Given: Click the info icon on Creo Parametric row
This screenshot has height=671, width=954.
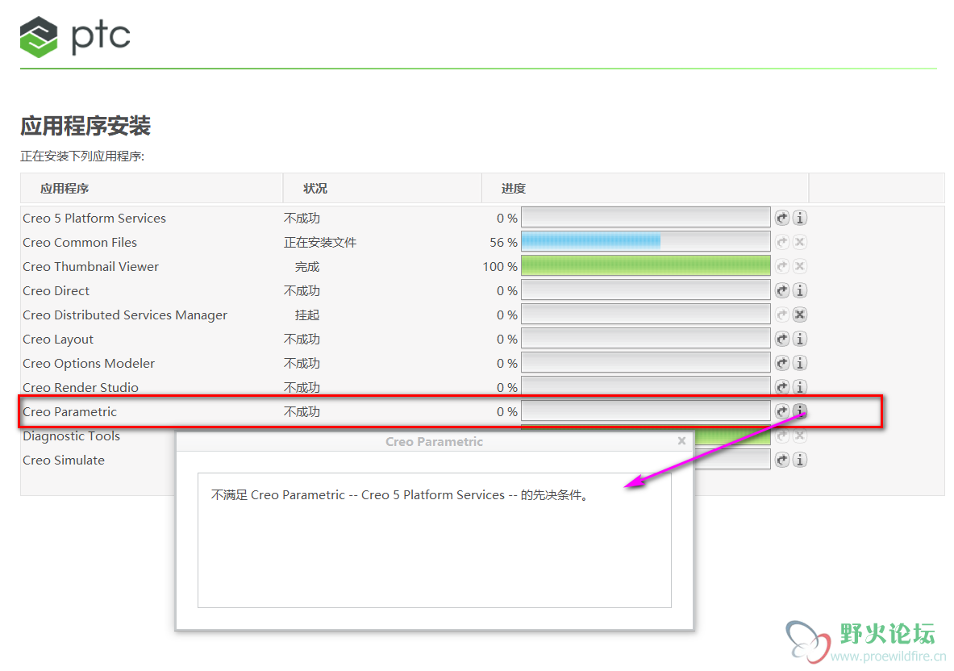Looking at the screenshot, I should point(799,411).
